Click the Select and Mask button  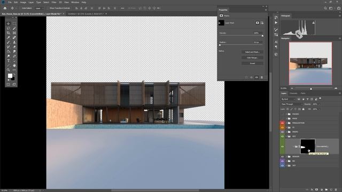tap(252, 52)
